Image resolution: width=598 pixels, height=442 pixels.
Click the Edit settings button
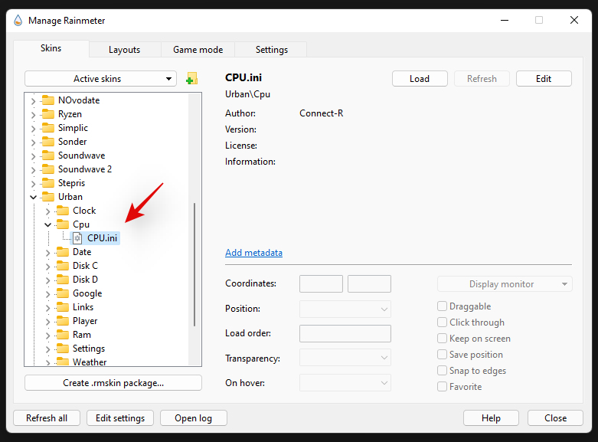[x=120, y=418]
